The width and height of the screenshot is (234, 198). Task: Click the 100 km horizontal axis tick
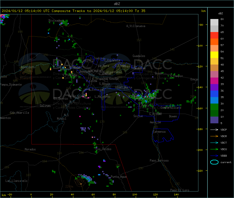point(135,194)
